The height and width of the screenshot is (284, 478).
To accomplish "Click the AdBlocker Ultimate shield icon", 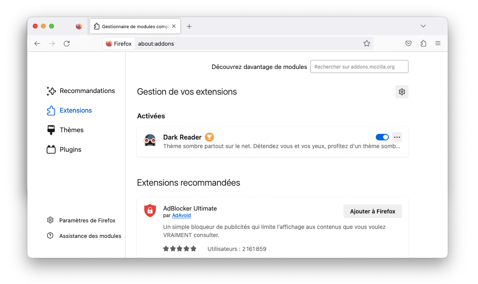I will tap(150, 211).
